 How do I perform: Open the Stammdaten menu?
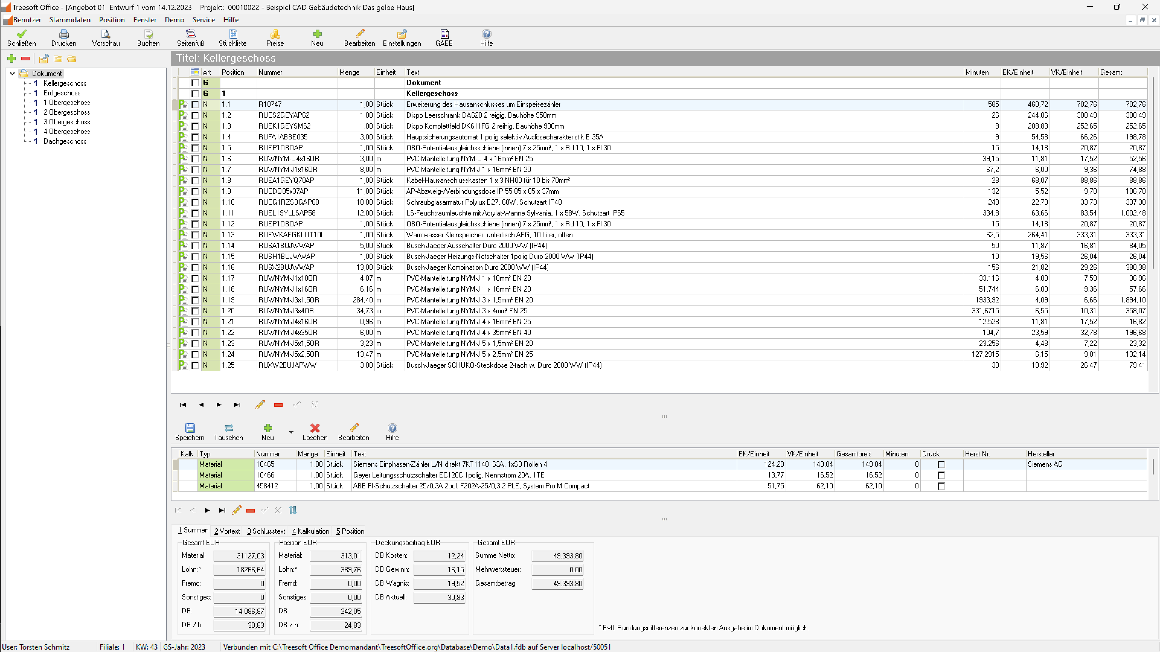[70, 20]
